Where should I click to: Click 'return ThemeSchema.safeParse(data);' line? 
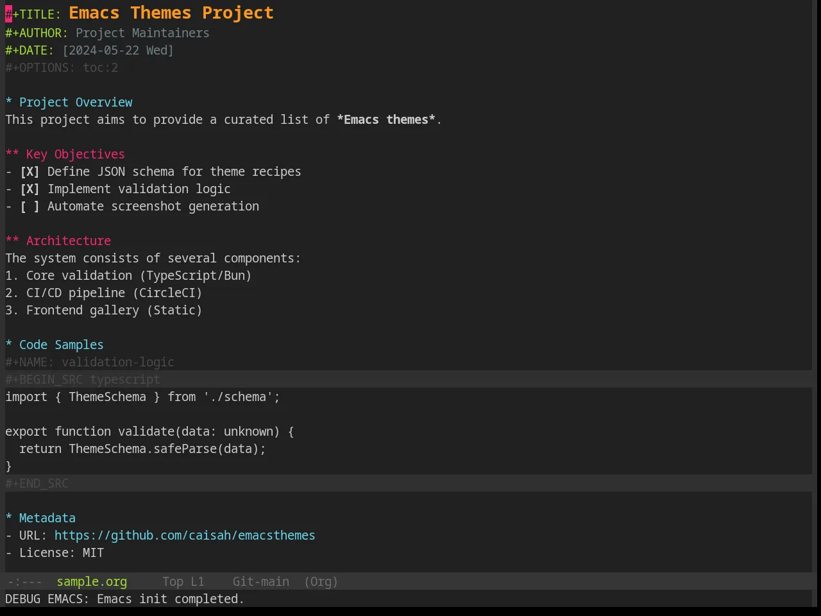142,449
